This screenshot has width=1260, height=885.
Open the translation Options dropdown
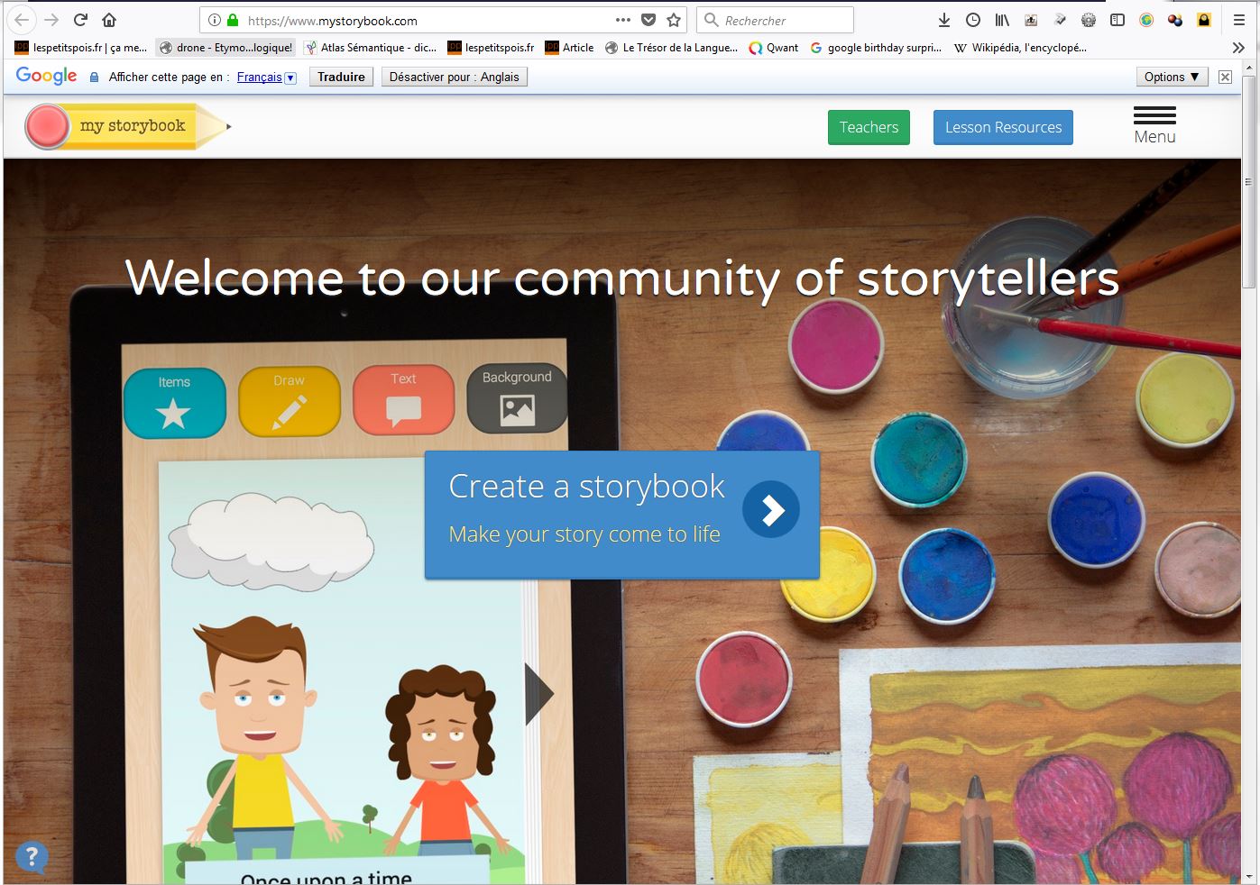pos(1172,77)
